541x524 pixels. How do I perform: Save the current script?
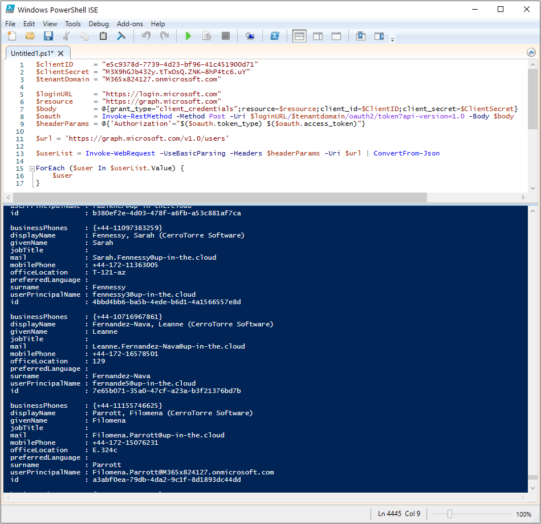48,35
